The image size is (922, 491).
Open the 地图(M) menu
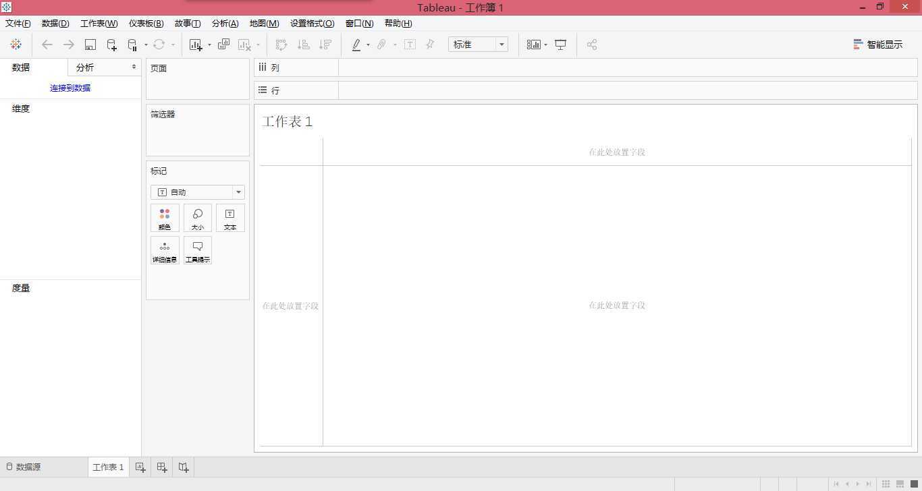(264, 23)
